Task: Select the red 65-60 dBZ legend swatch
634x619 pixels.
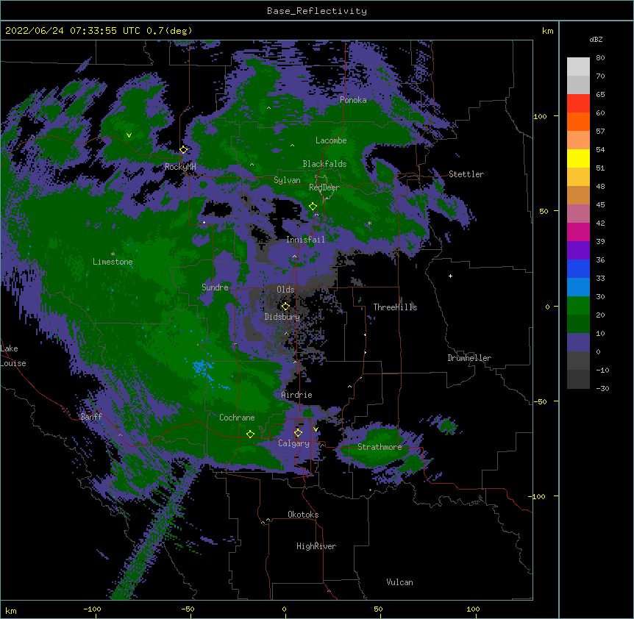Action: click(x=578, y=104)
